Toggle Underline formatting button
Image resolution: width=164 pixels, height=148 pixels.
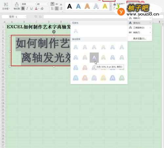(31, 9)
